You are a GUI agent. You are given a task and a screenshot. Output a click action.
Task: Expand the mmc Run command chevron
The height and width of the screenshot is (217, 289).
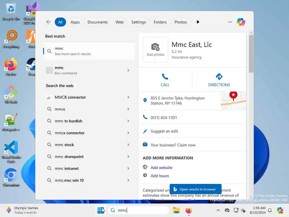pyautogui.click(x=128, y=70)
